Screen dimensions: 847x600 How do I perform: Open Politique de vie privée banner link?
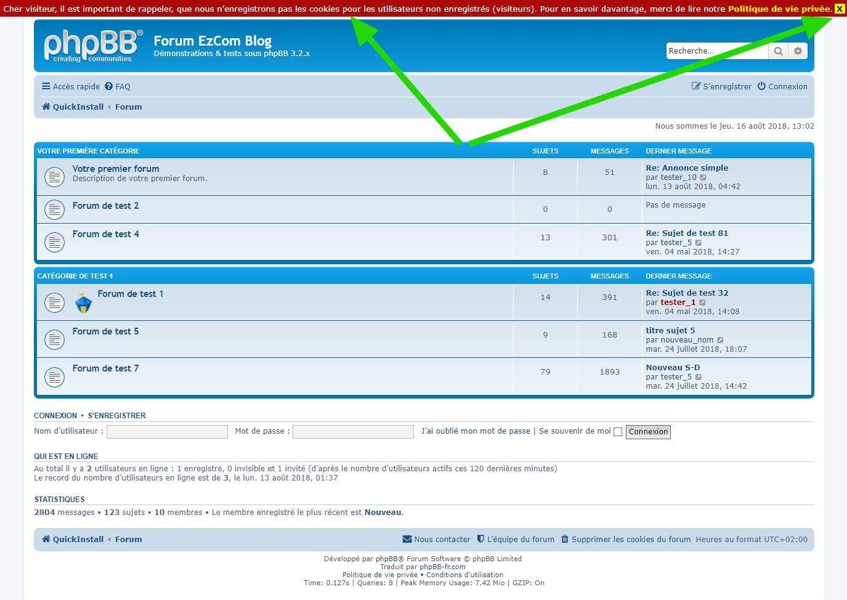point(780,9)
